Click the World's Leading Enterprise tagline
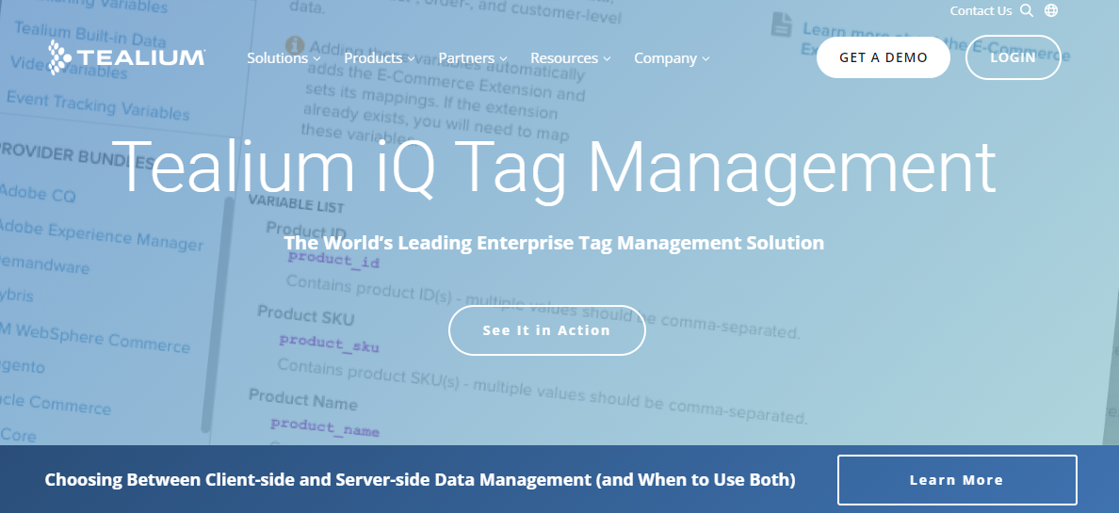The image size is (1119, 513). coord(554,243)
